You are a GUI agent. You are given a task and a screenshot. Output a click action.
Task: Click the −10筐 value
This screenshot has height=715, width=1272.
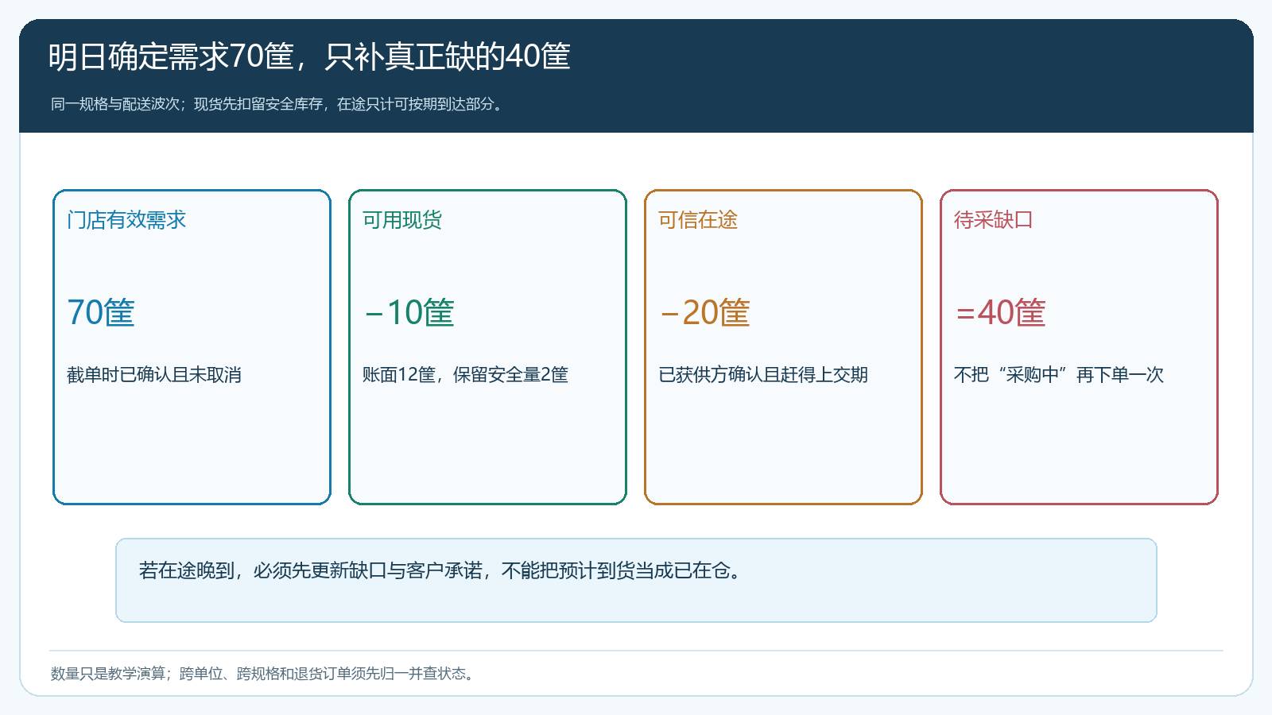point(409,312)
